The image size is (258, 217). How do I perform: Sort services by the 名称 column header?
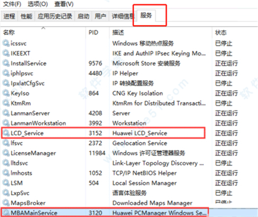coord(9,33)
